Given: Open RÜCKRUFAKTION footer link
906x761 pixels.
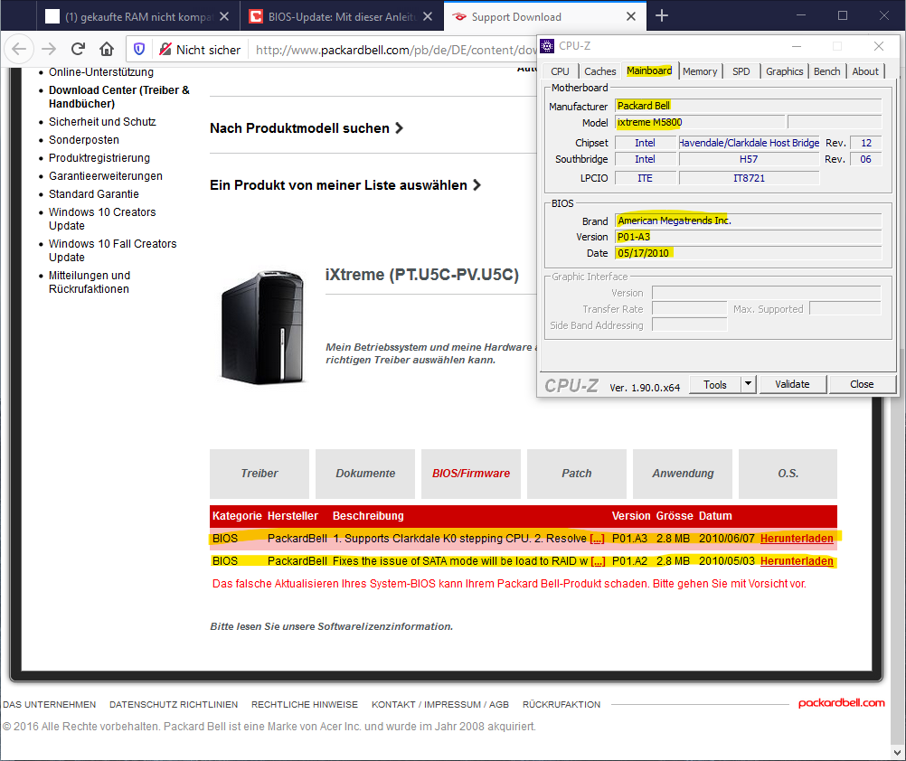Looking at the screenshot, I should tap(561, 704).
